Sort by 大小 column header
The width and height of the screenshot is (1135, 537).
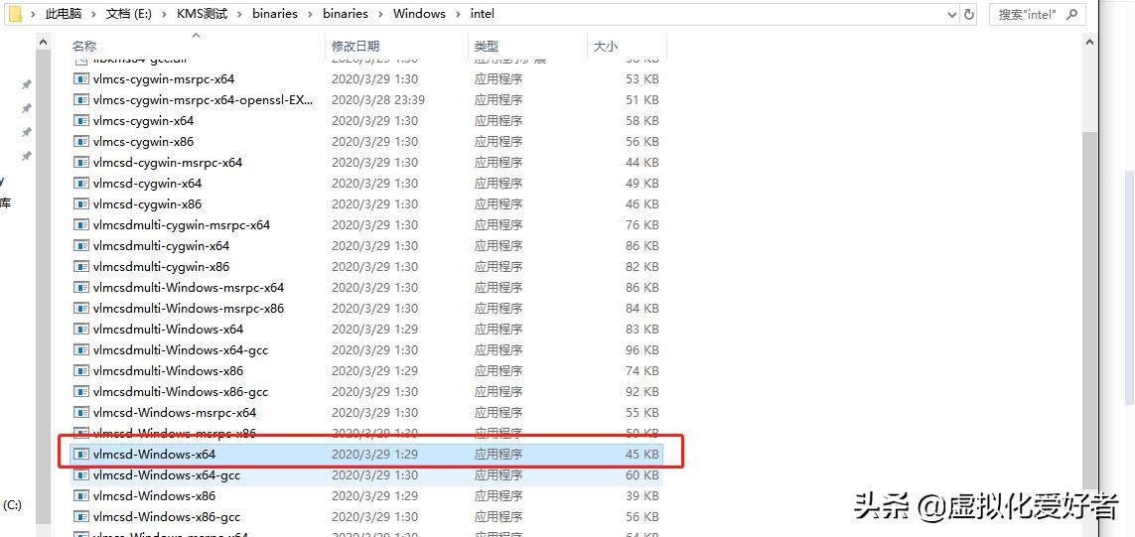(605, 47)
